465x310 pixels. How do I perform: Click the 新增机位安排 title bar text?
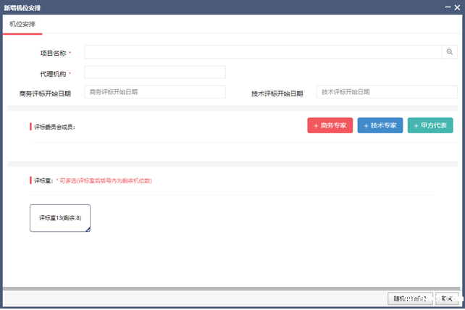22,7
